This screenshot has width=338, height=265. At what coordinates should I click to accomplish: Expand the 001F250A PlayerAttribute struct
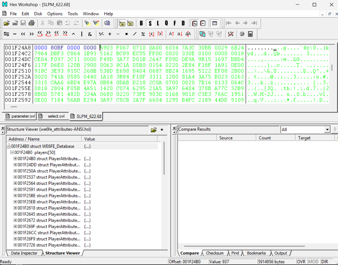pyautogui.click(x=15, y=171)
